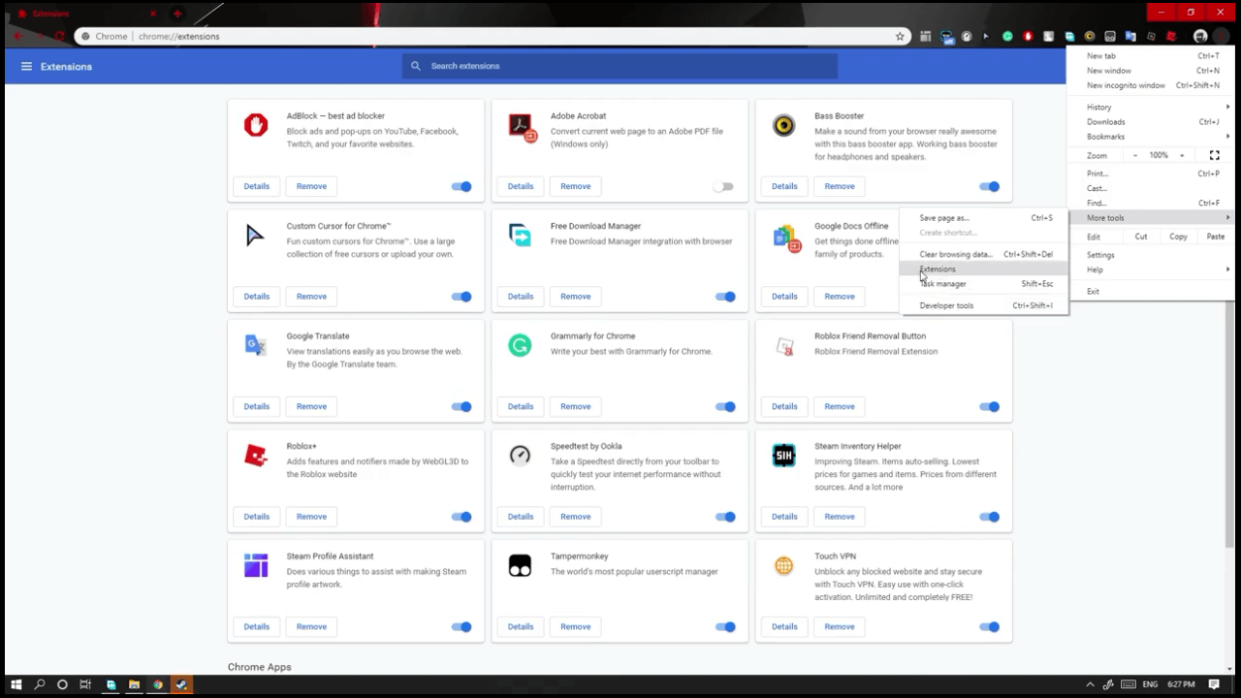Open Windows taskbar search magnifier

(40, 684)
